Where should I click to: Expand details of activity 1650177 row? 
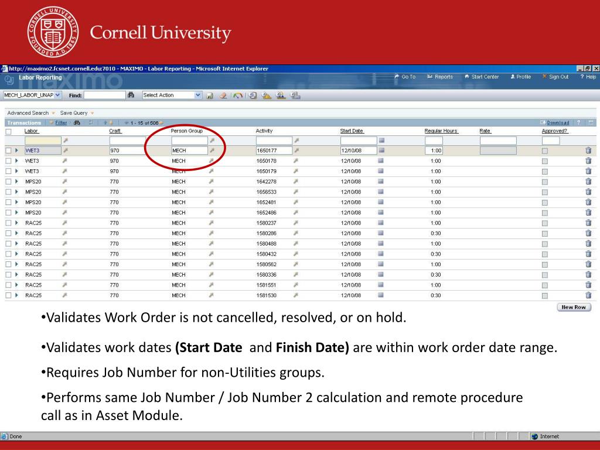[16, 151]
